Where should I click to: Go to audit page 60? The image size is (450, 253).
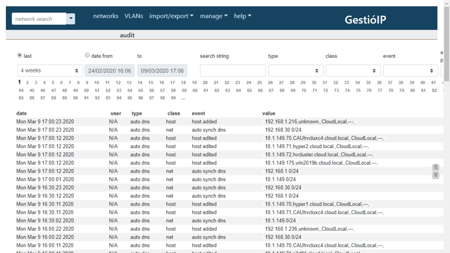pos(195,90)
